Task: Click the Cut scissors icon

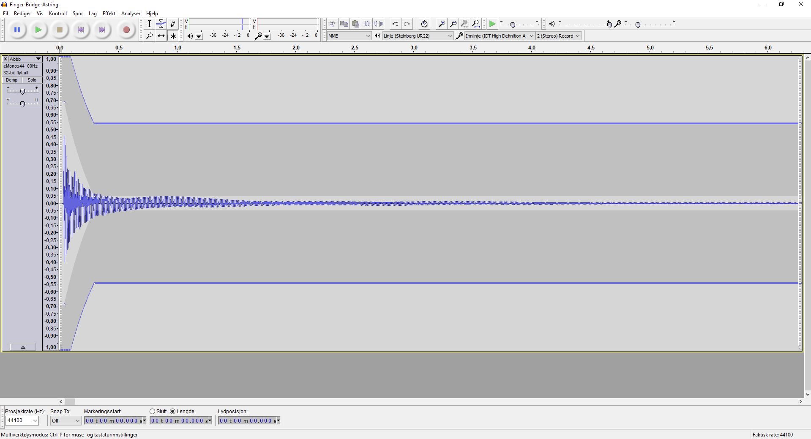Action: click(333, 24)
